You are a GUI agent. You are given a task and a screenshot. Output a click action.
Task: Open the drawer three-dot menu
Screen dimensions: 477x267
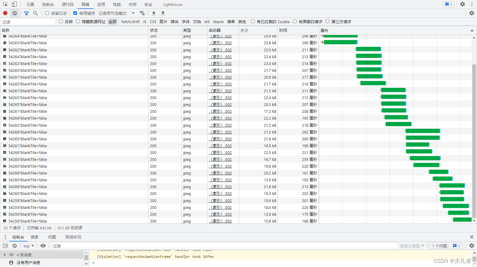pos(5,237)
